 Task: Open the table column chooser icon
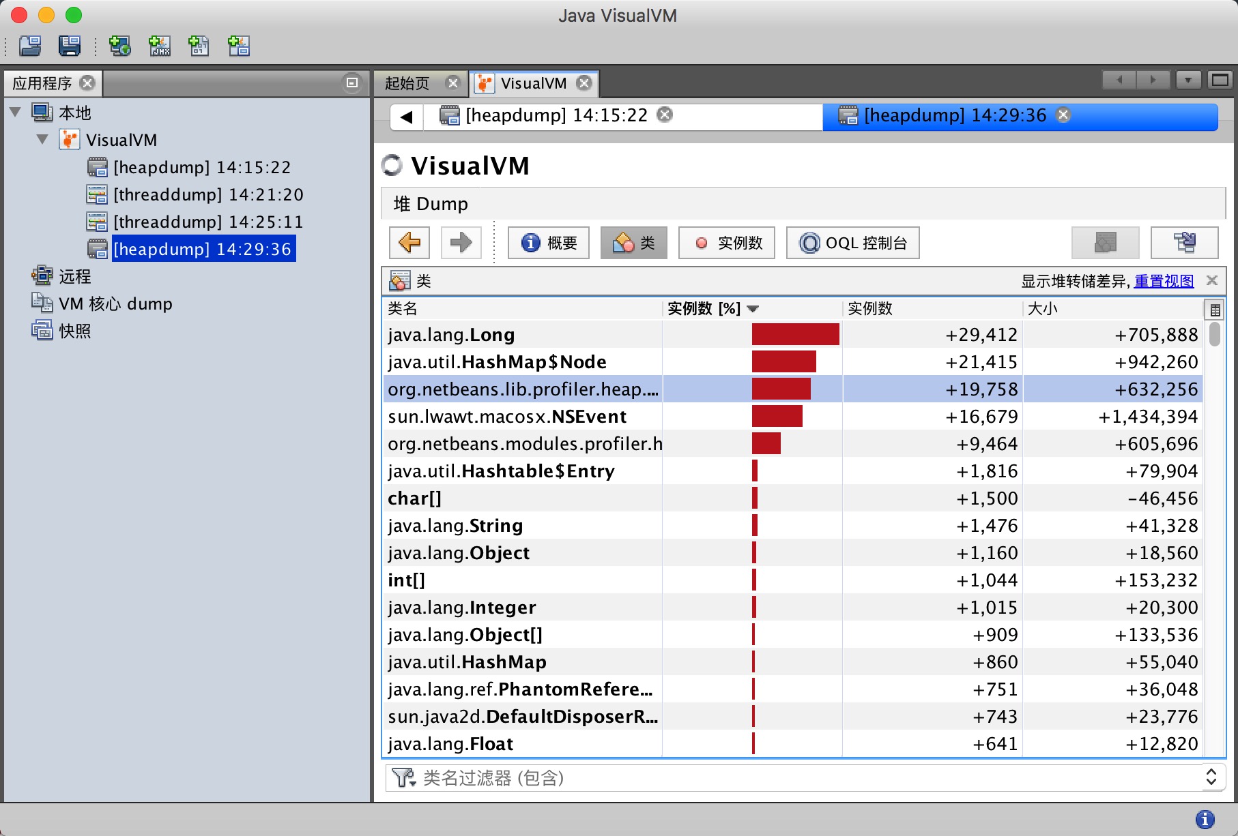(1215, 310)
